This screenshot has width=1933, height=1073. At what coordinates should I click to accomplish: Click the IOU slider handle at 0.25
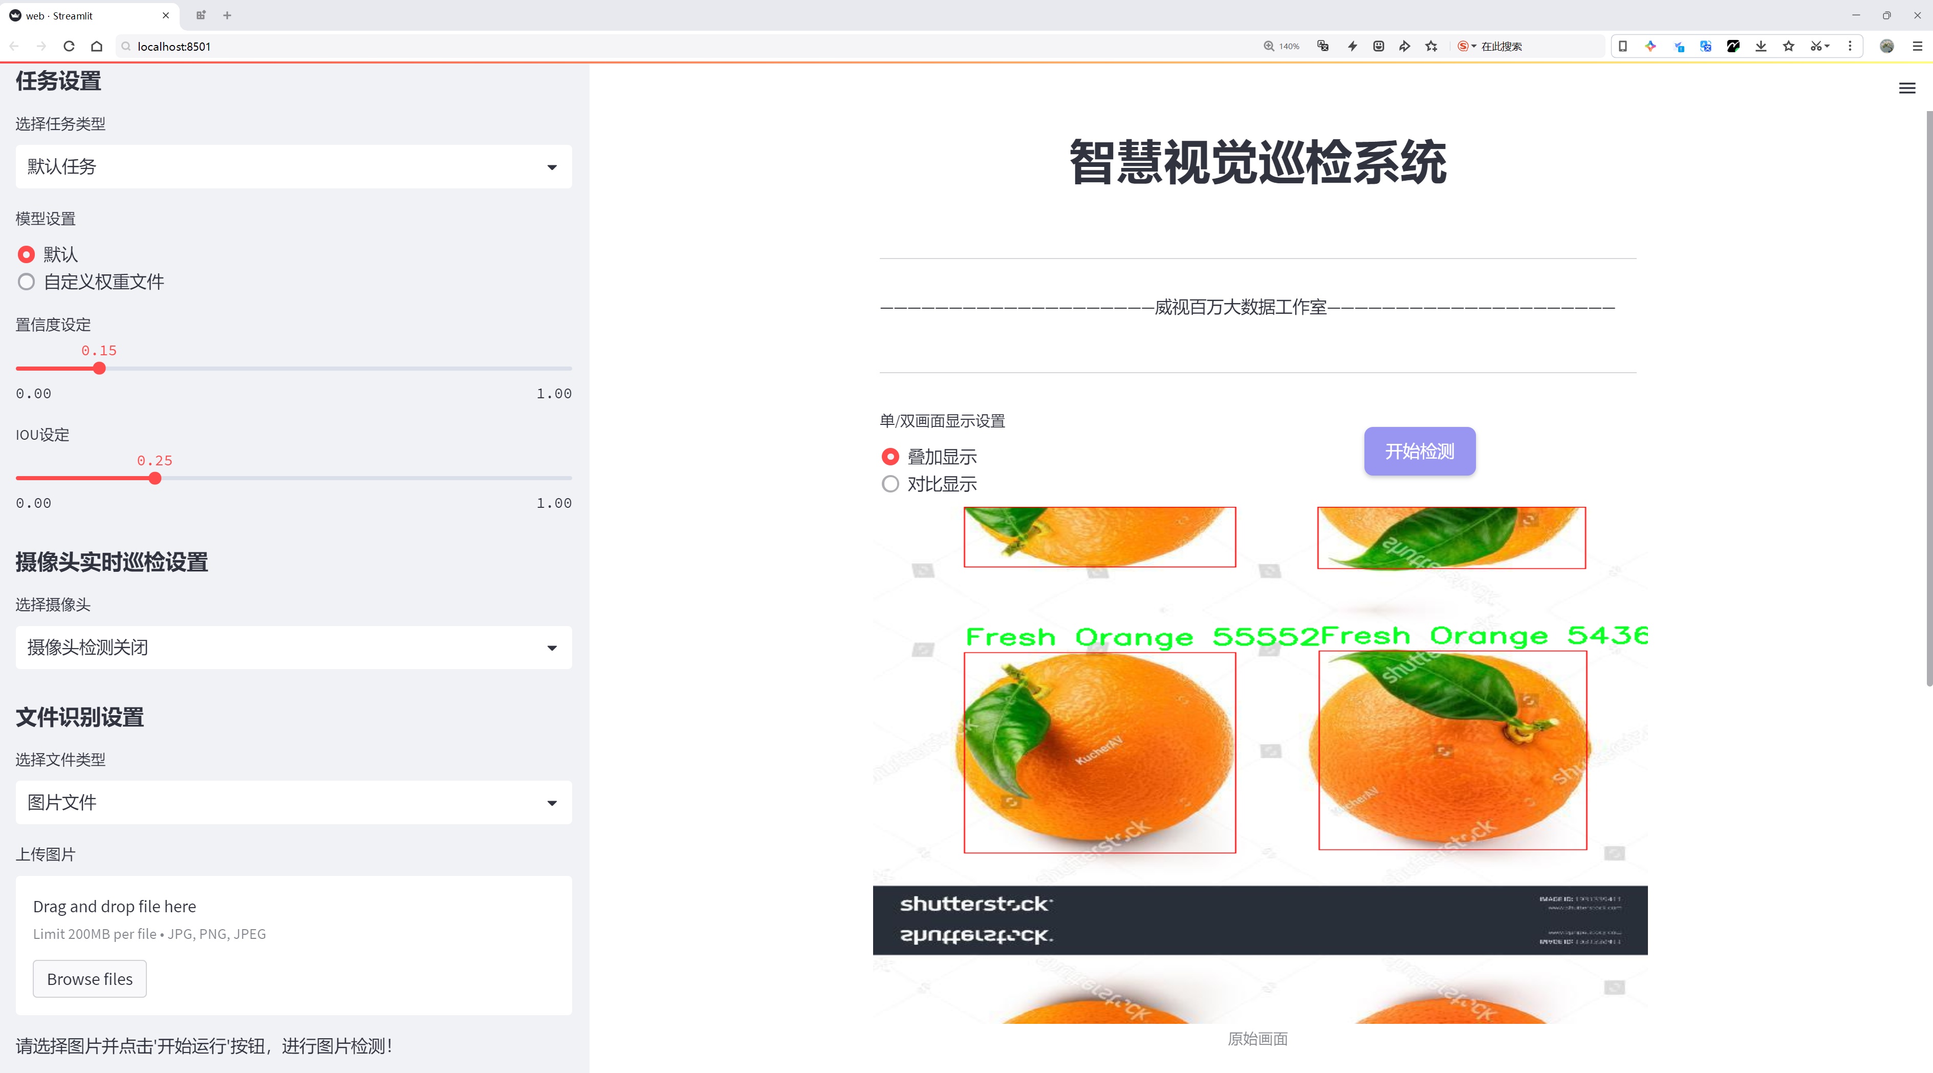point(155,478)
